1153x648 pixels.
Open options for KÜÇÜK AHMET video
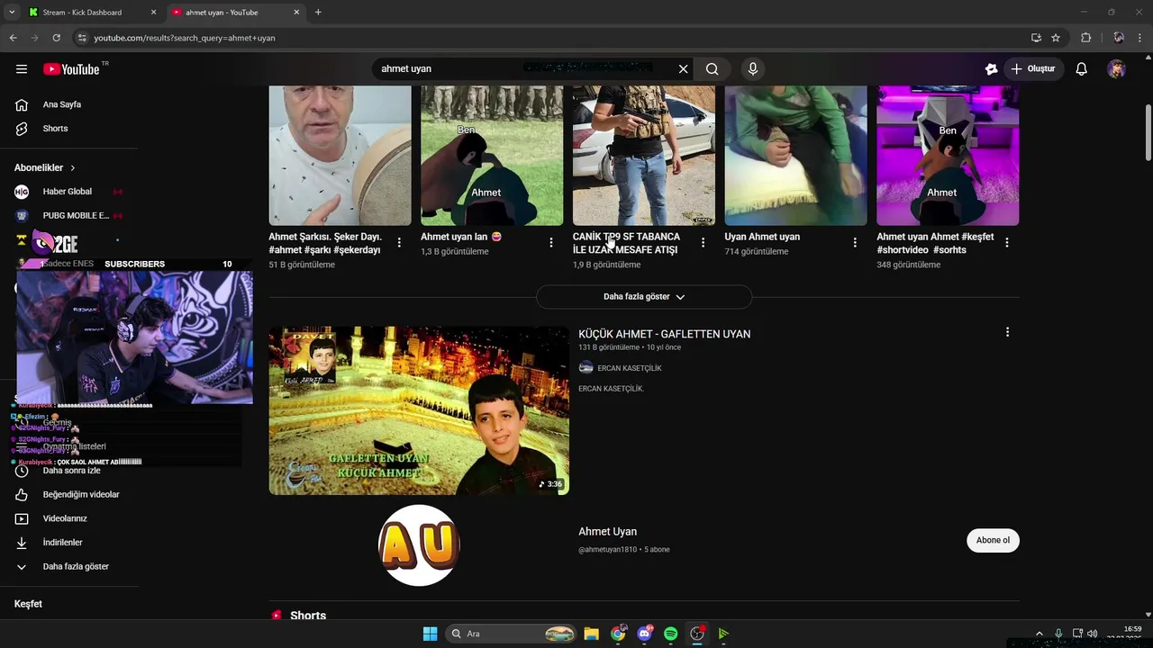tap(1007, 332)
